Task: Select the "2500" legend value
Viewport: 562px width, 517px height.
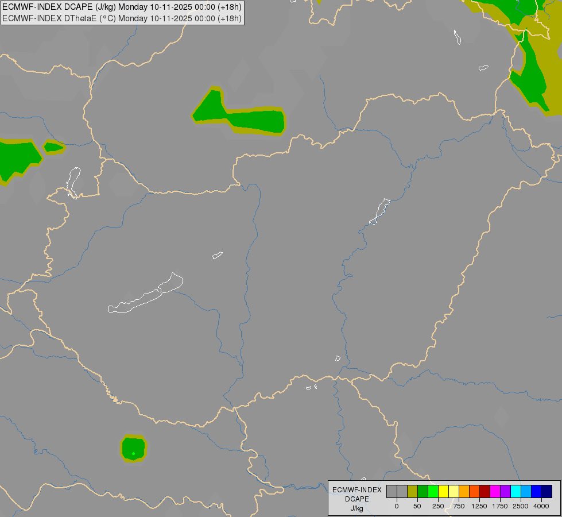Action: (521, 506)
